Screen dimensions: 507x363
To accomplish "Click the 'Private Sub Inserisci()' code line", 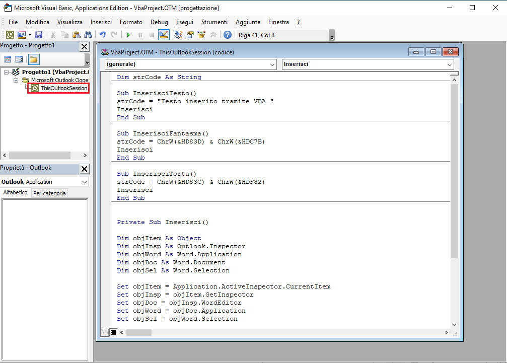I will (x=163, y=222).
